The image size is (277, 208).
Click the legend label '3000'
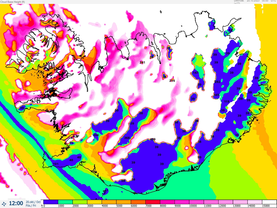[90, 206]
